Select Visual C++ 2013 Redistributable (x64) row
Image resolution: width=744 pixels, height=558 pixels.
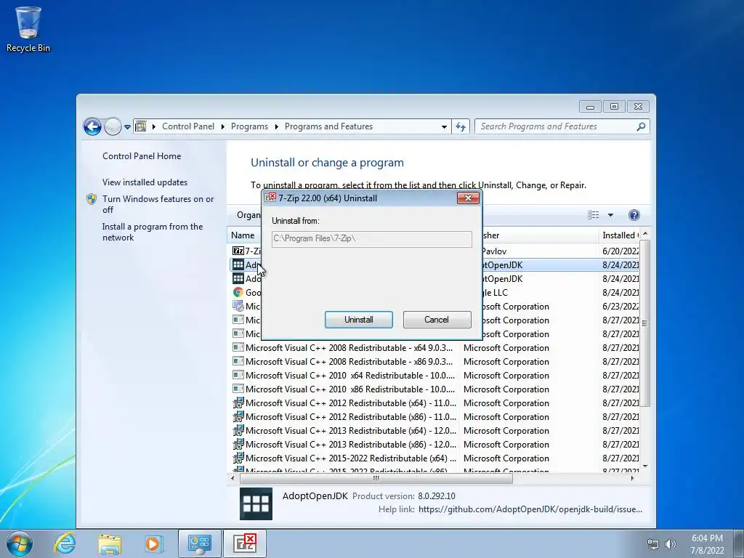coord(435,430)
